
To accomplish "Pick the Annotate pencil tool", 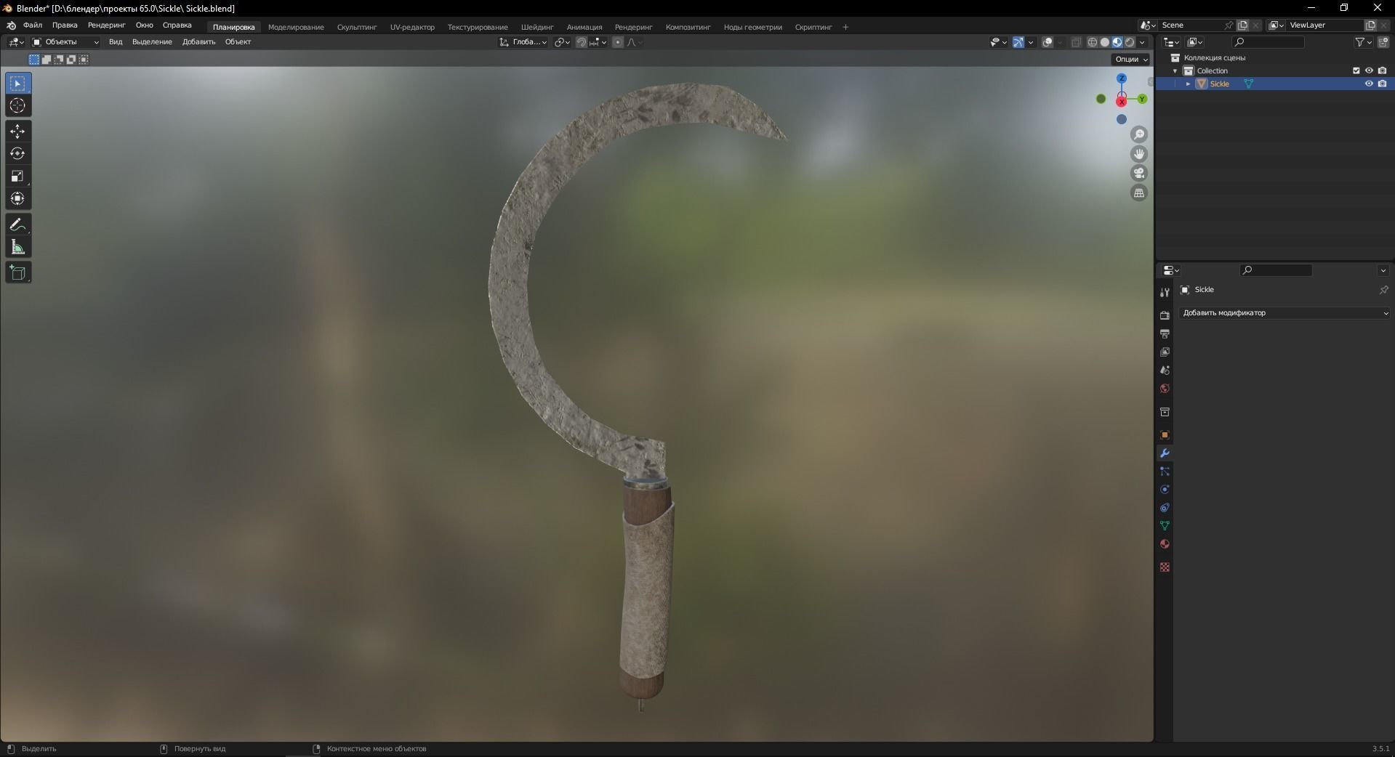I will pyautogui.click(x=17, y=225).
